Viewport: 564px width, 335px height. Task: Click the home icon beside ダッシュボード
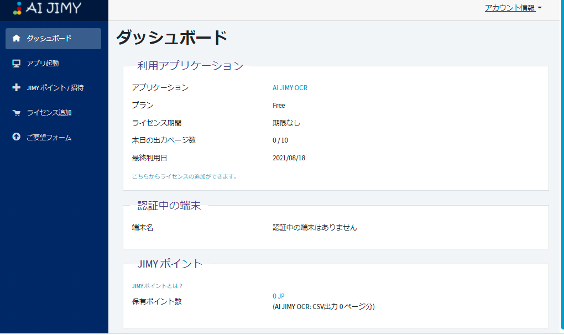[16, 38]
